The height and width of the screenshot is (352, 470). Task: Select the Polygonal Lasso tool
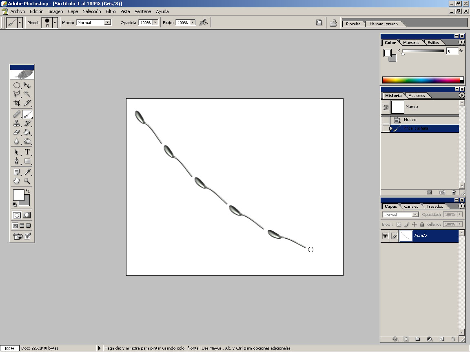click(17, 94)
